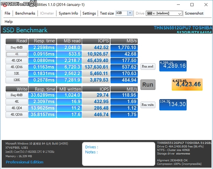Click the SSD Benchmark heading
This screenshot has width=213, height=169.
[25, 30]
